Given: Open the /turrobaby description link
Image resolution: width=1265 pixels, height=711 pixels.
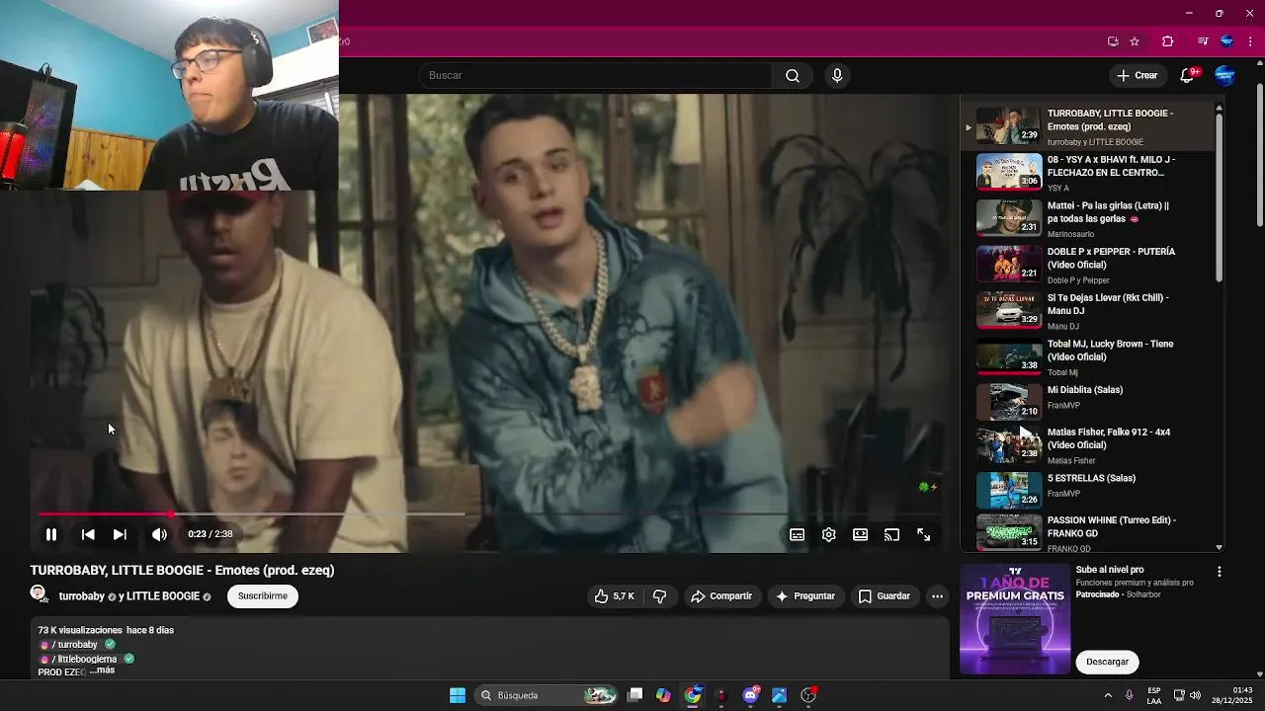Looking at the screenshot, I should [x=75, y=645].
